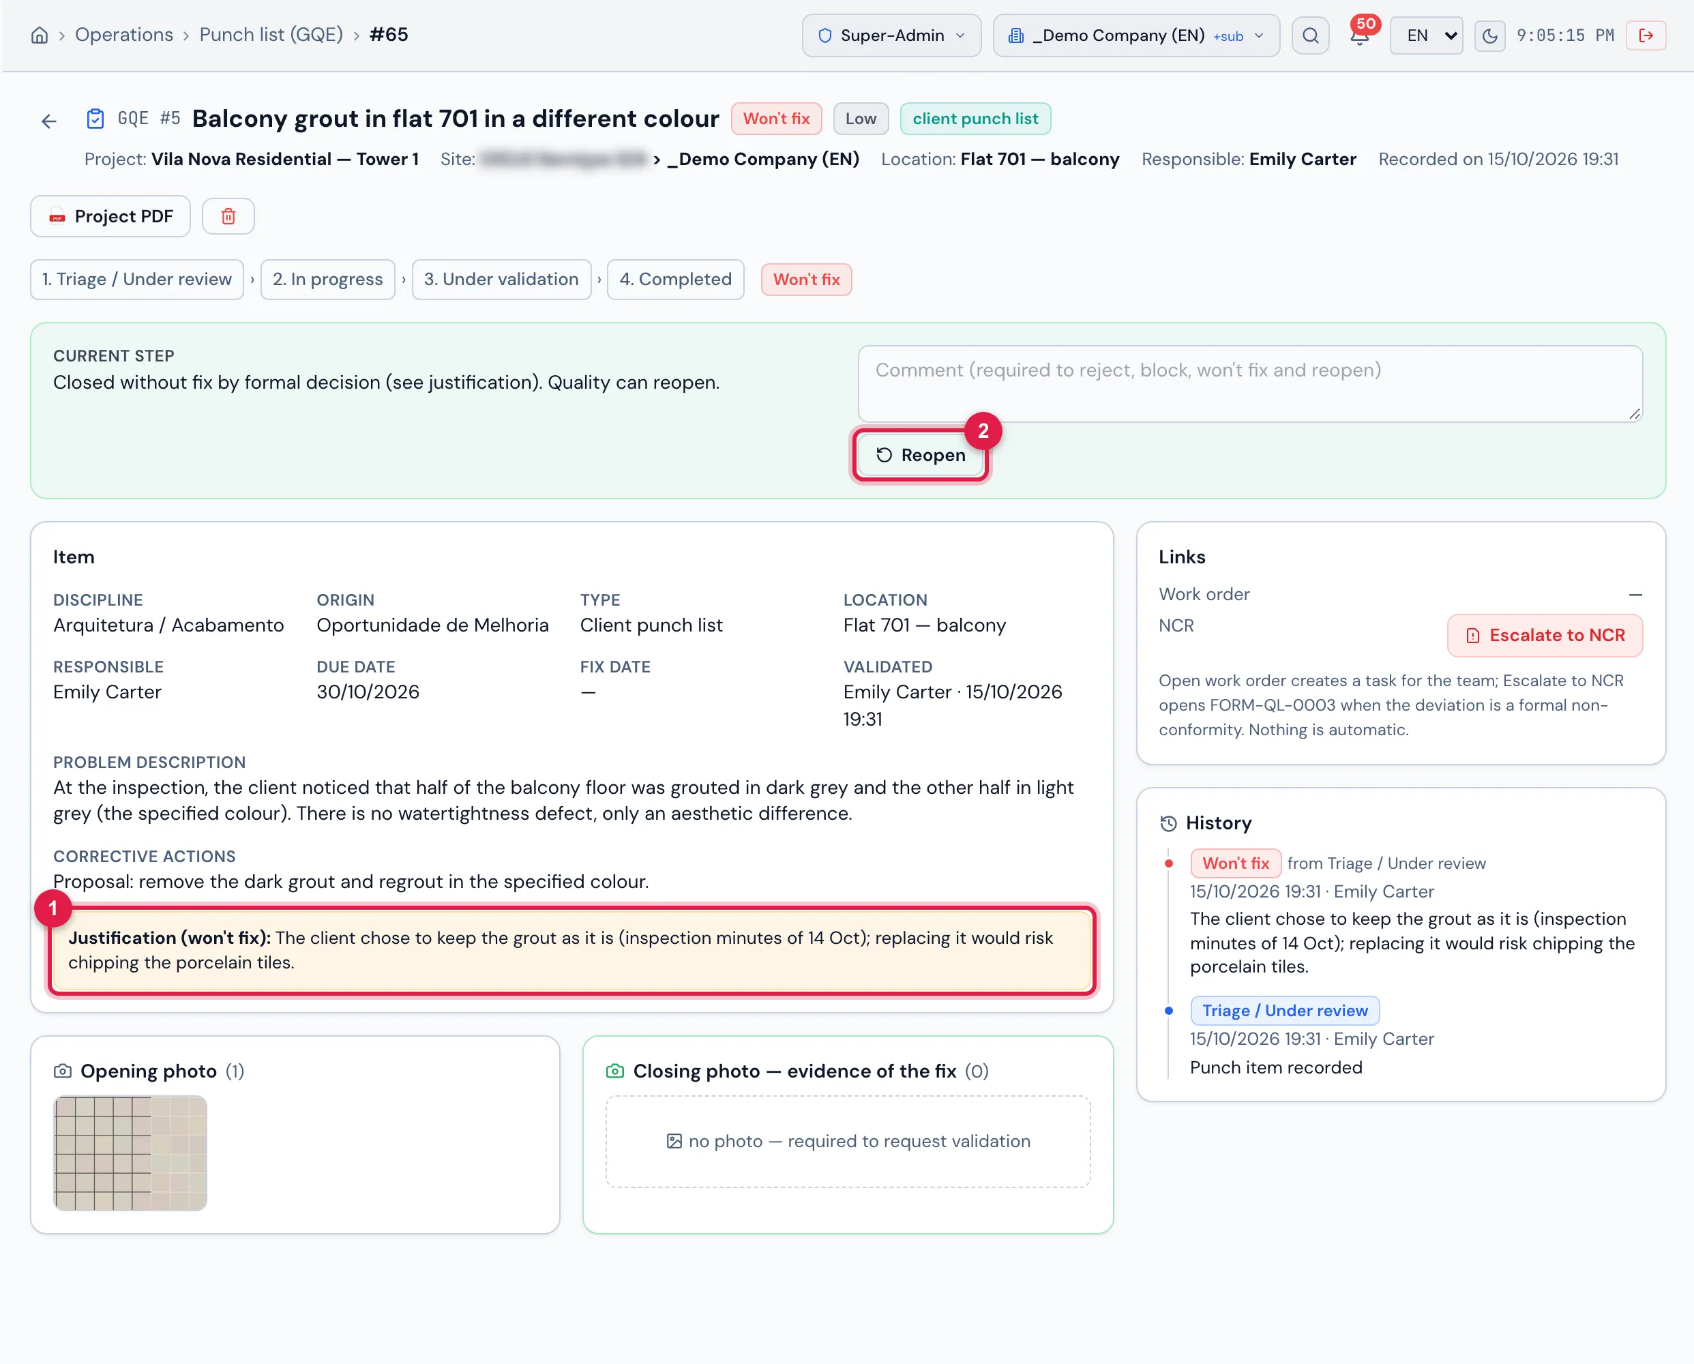This screenshot has height=1364, width=1694.
Task: Open Punch list (GQE) breadcrumb link
Action: coord(271,35)
